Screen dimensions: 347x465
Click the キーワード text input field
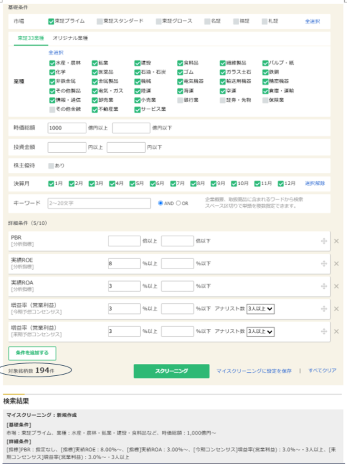(99, 203)
